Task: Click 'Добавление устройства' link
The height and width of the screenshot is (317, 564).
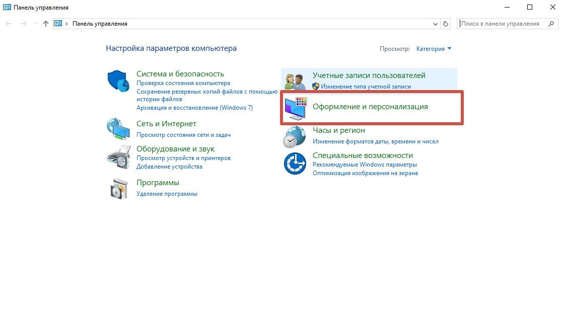Action: 169,167
